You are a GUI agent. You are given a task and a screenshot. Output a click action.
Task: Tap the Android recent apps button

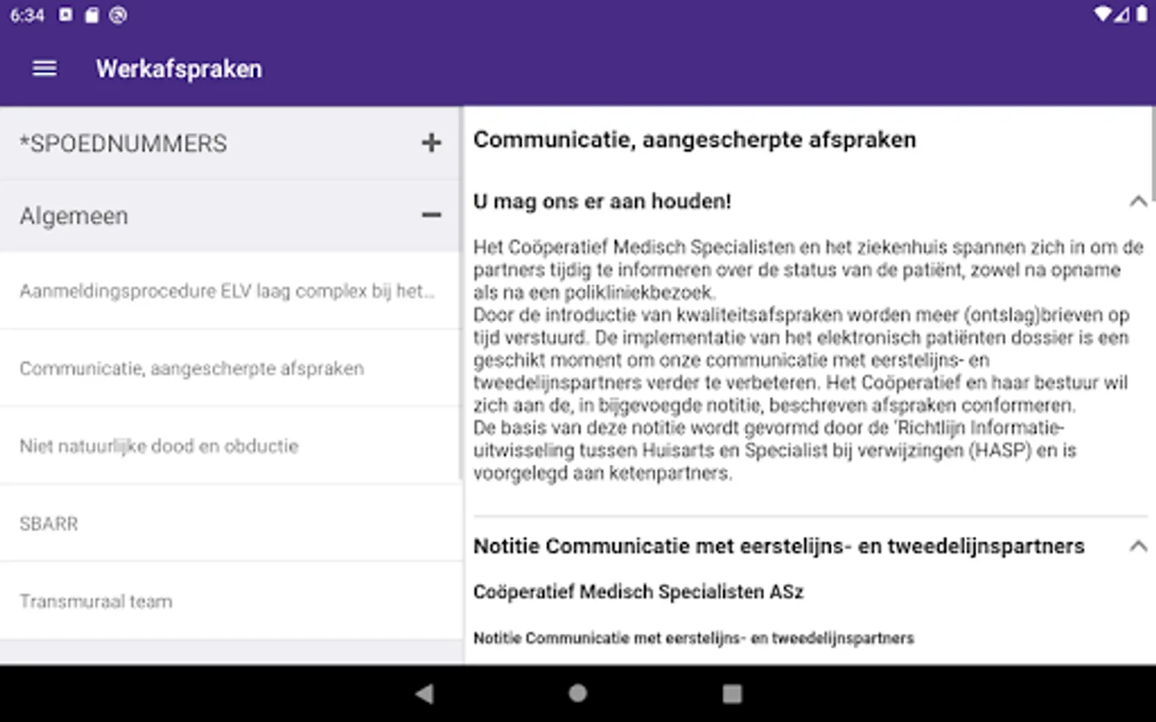point(732,693)
